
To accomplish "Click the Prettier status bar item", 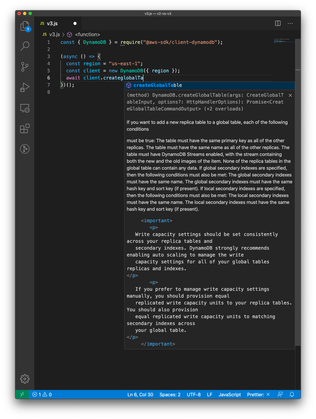I will (x=257, y=395).
